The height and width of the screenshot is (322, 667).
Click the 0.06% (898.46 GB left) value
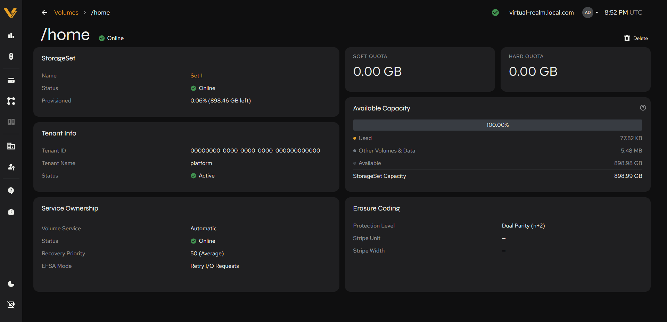[221, 100]
